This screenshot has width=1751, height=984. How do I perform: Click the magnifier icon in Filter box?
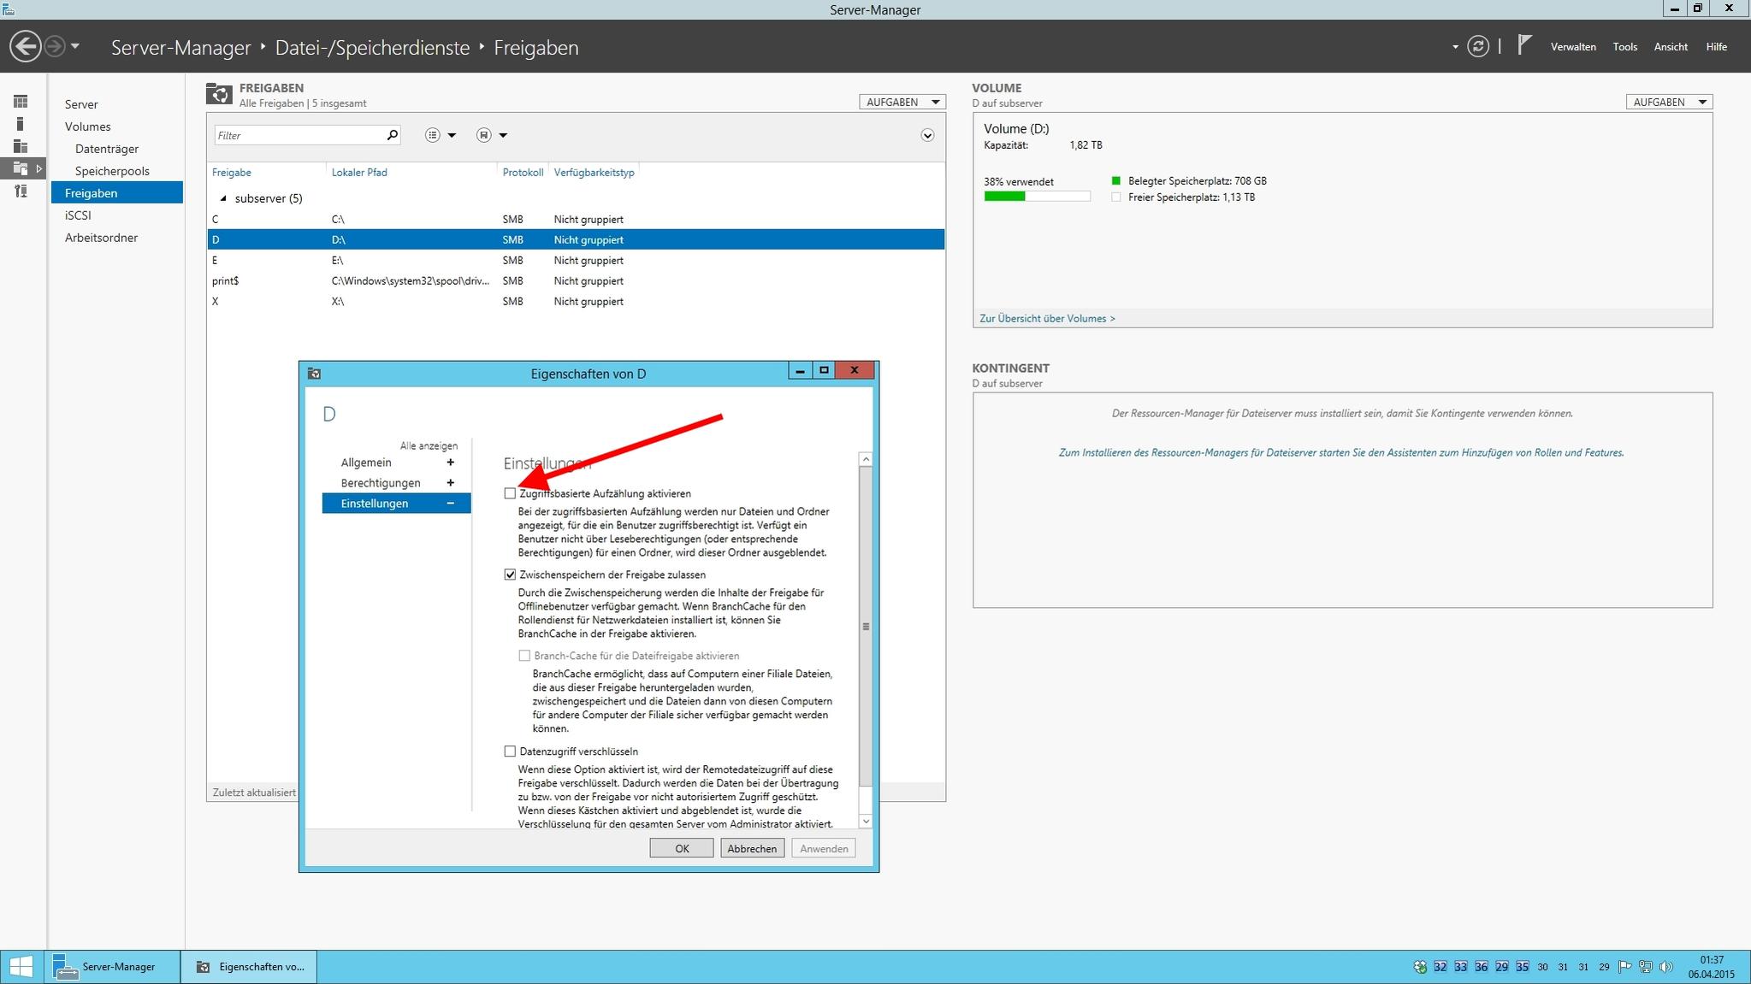point(392,135)
